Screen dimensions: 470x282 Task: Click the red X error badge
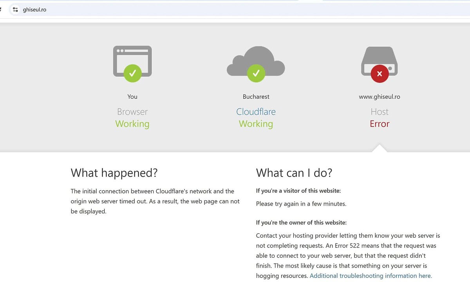pos(379,74)
